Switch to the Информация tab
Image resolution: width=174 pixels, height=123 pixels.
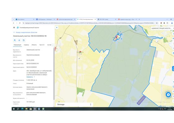(x=17, y=45)
